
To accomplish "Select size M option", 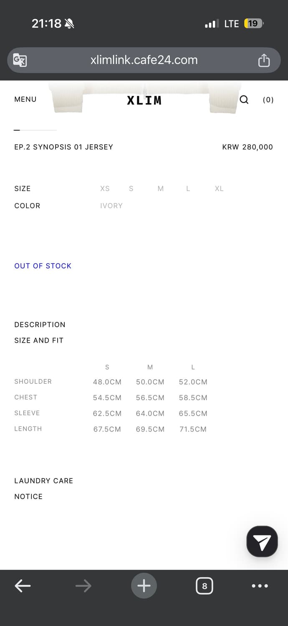I will coord(161,189).
